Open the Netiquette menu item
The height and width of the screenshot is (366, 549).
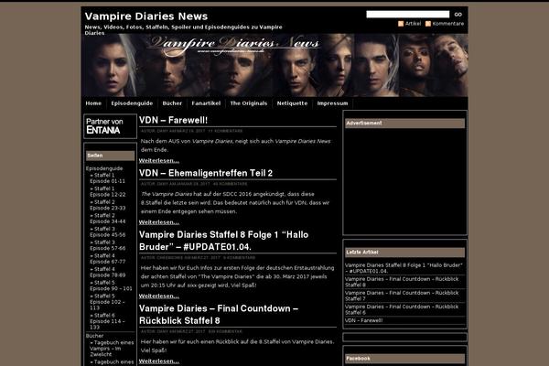click(x=292, y=103)
